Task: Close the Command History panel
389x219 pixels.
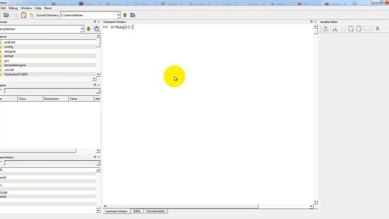Action: point(98,157)
